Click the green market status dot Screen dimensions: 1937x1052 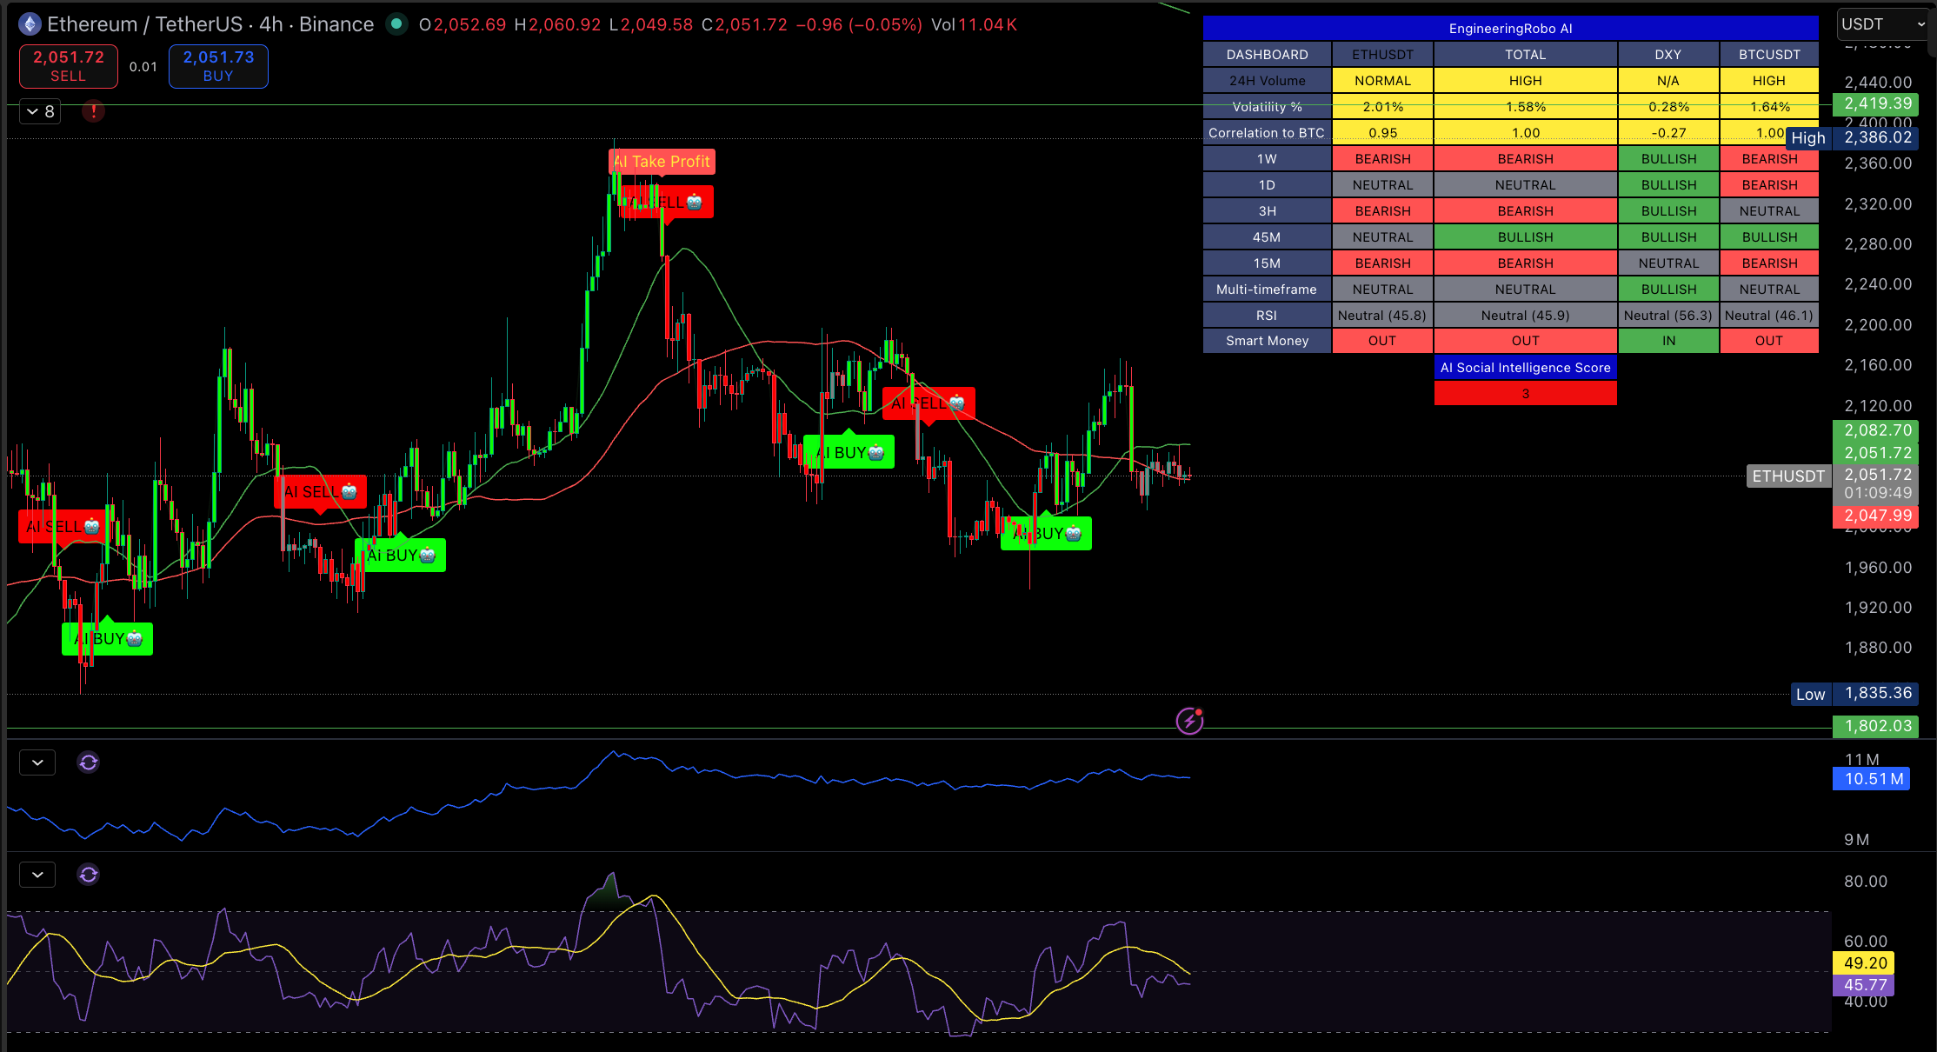click(x=396, y=24)
